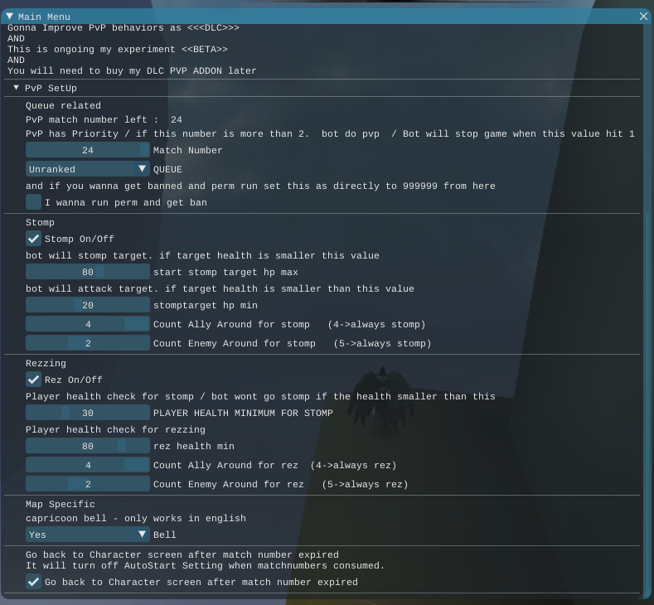This screenshot has height=605, width=654.
Task: Disable go back to Character screen checkbox
Action: 33,582
